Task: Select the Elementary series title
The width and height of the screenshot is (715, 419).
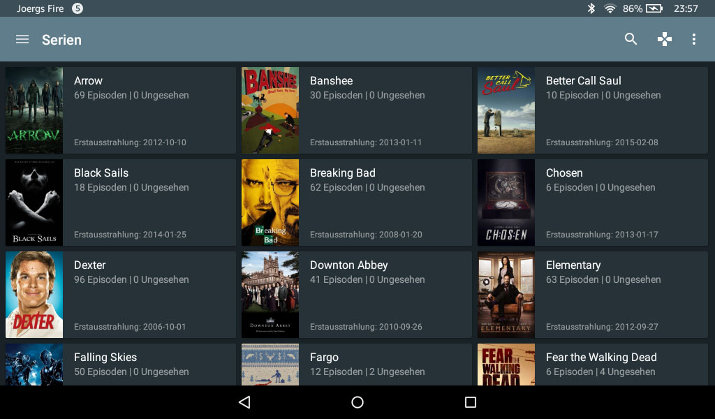Action: tap(573, 265)
